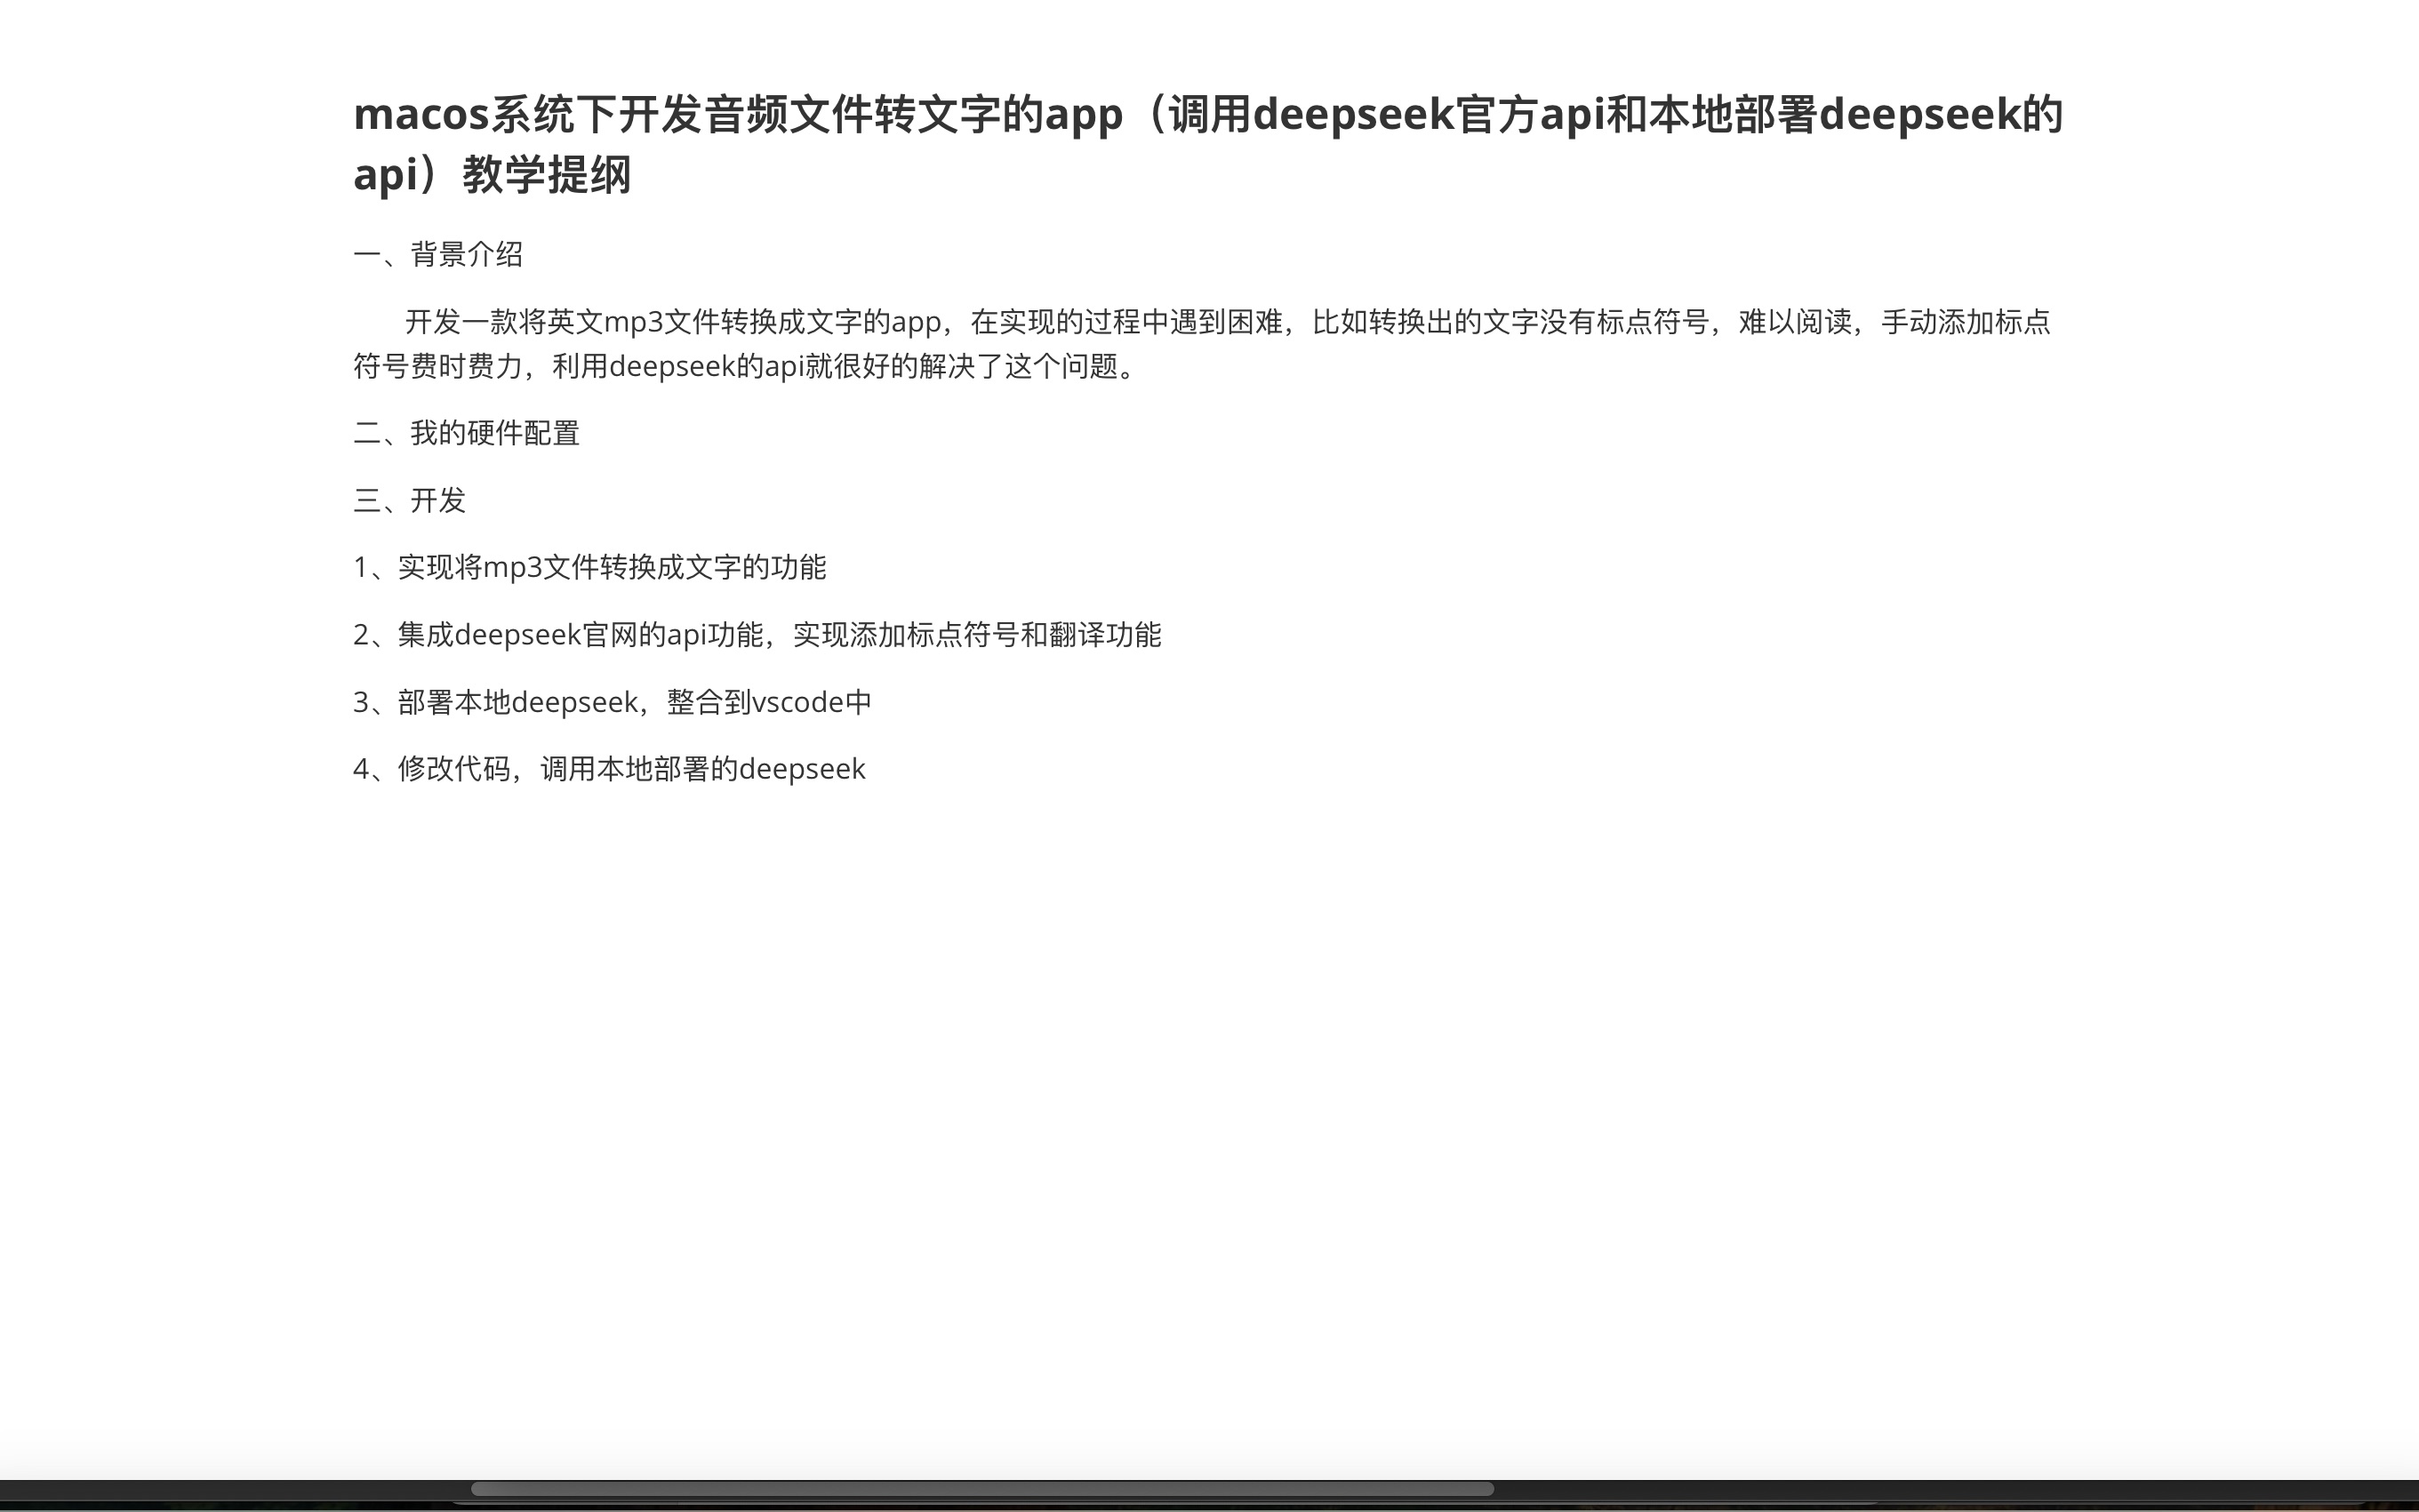Click the word 难以阅读 in the paragraph
This screenshot has width=2419, height=1512.
pyautogui.click(x=1795, y=322)
